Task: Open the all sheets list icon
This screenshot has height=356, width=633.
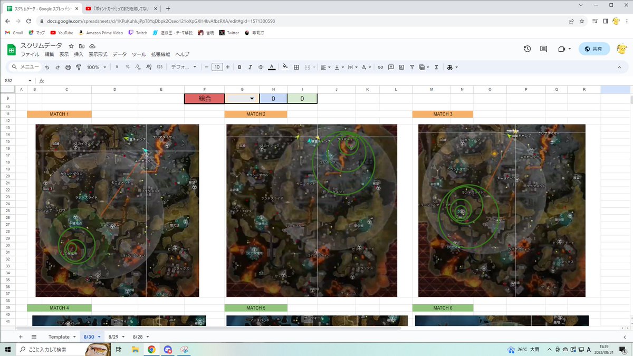Action: 34,336
